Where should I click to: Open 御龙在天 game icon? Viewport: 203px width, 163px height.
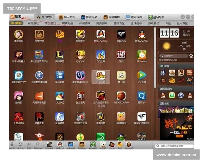80,96
